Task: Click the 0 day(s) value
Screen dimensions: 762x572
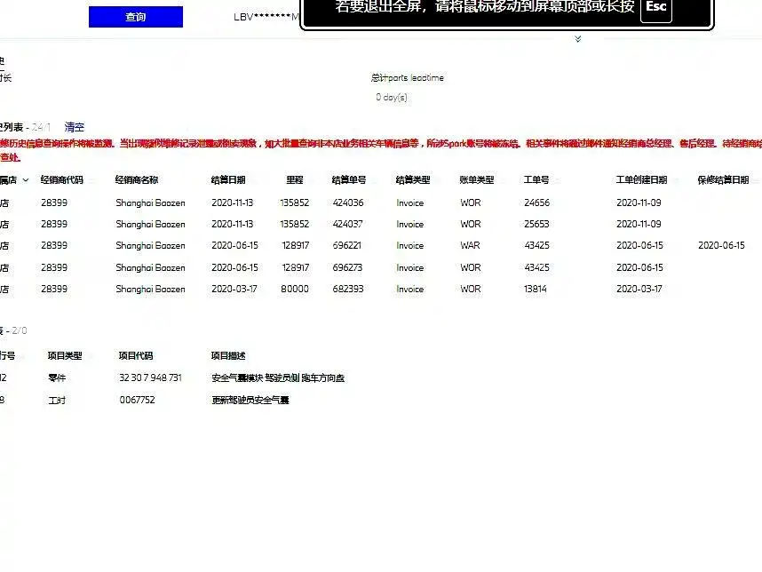Action: [392, 97]
